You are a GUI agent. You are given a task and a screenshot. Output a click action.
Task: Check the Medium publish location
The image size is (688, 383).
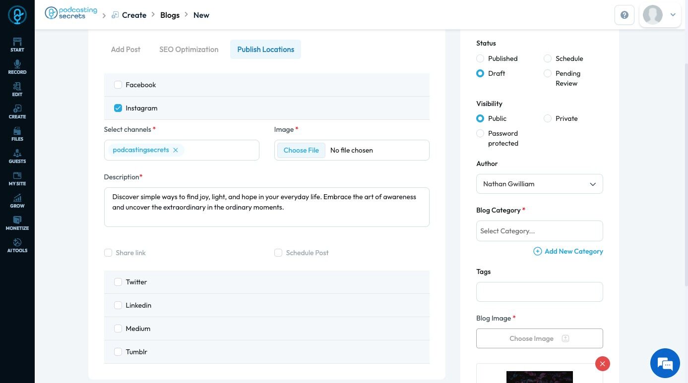point(118,328)
